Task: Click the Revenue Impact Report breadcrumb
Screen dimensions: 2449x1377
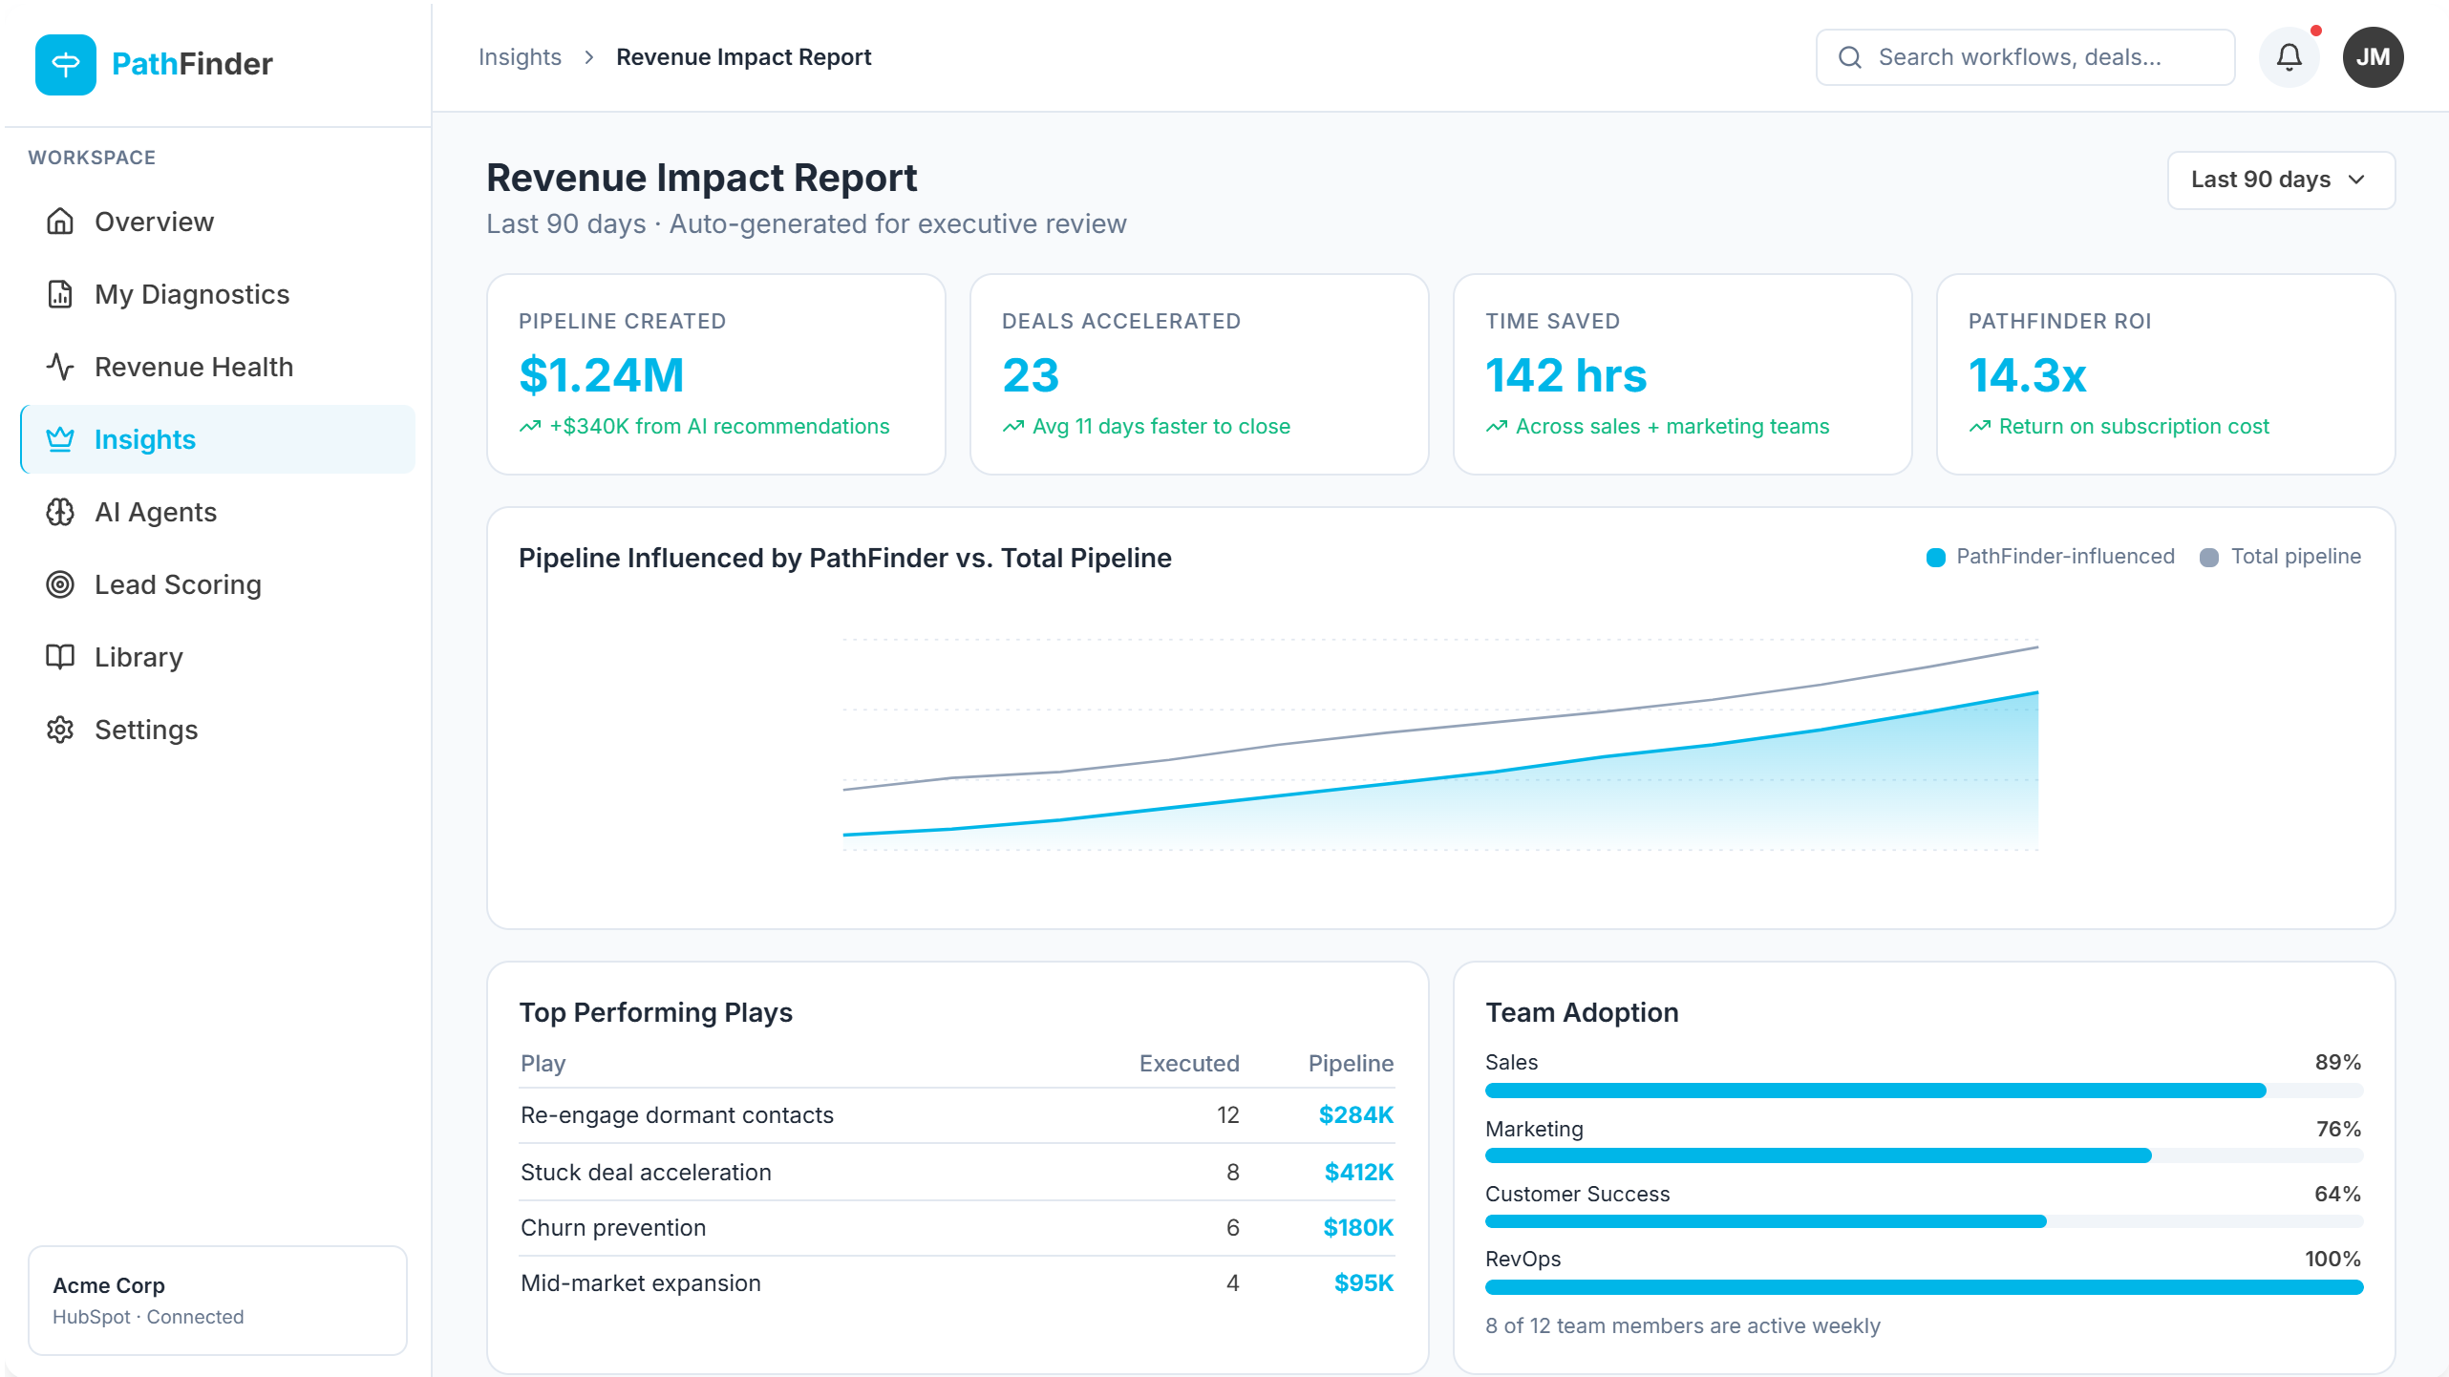Action: pyautogui.click(x=743, y=57)
